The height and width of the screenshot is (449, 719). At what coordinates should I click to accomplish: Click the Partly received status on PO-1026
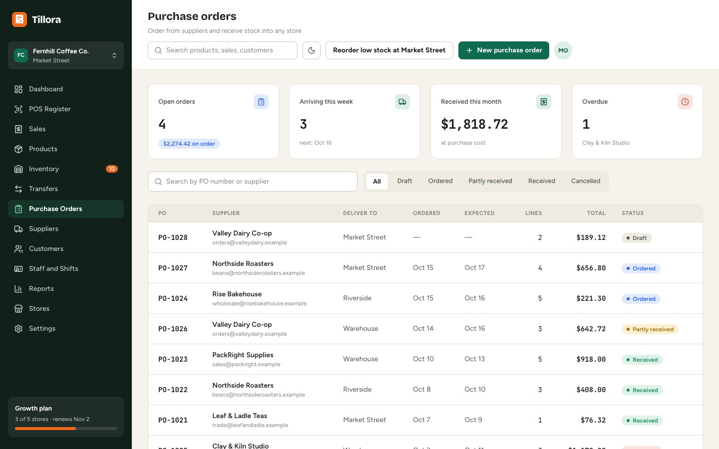650,329
